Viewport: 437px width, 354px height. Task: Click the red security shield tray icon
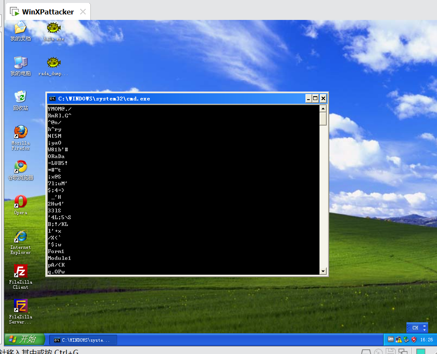tap(414, 340)
